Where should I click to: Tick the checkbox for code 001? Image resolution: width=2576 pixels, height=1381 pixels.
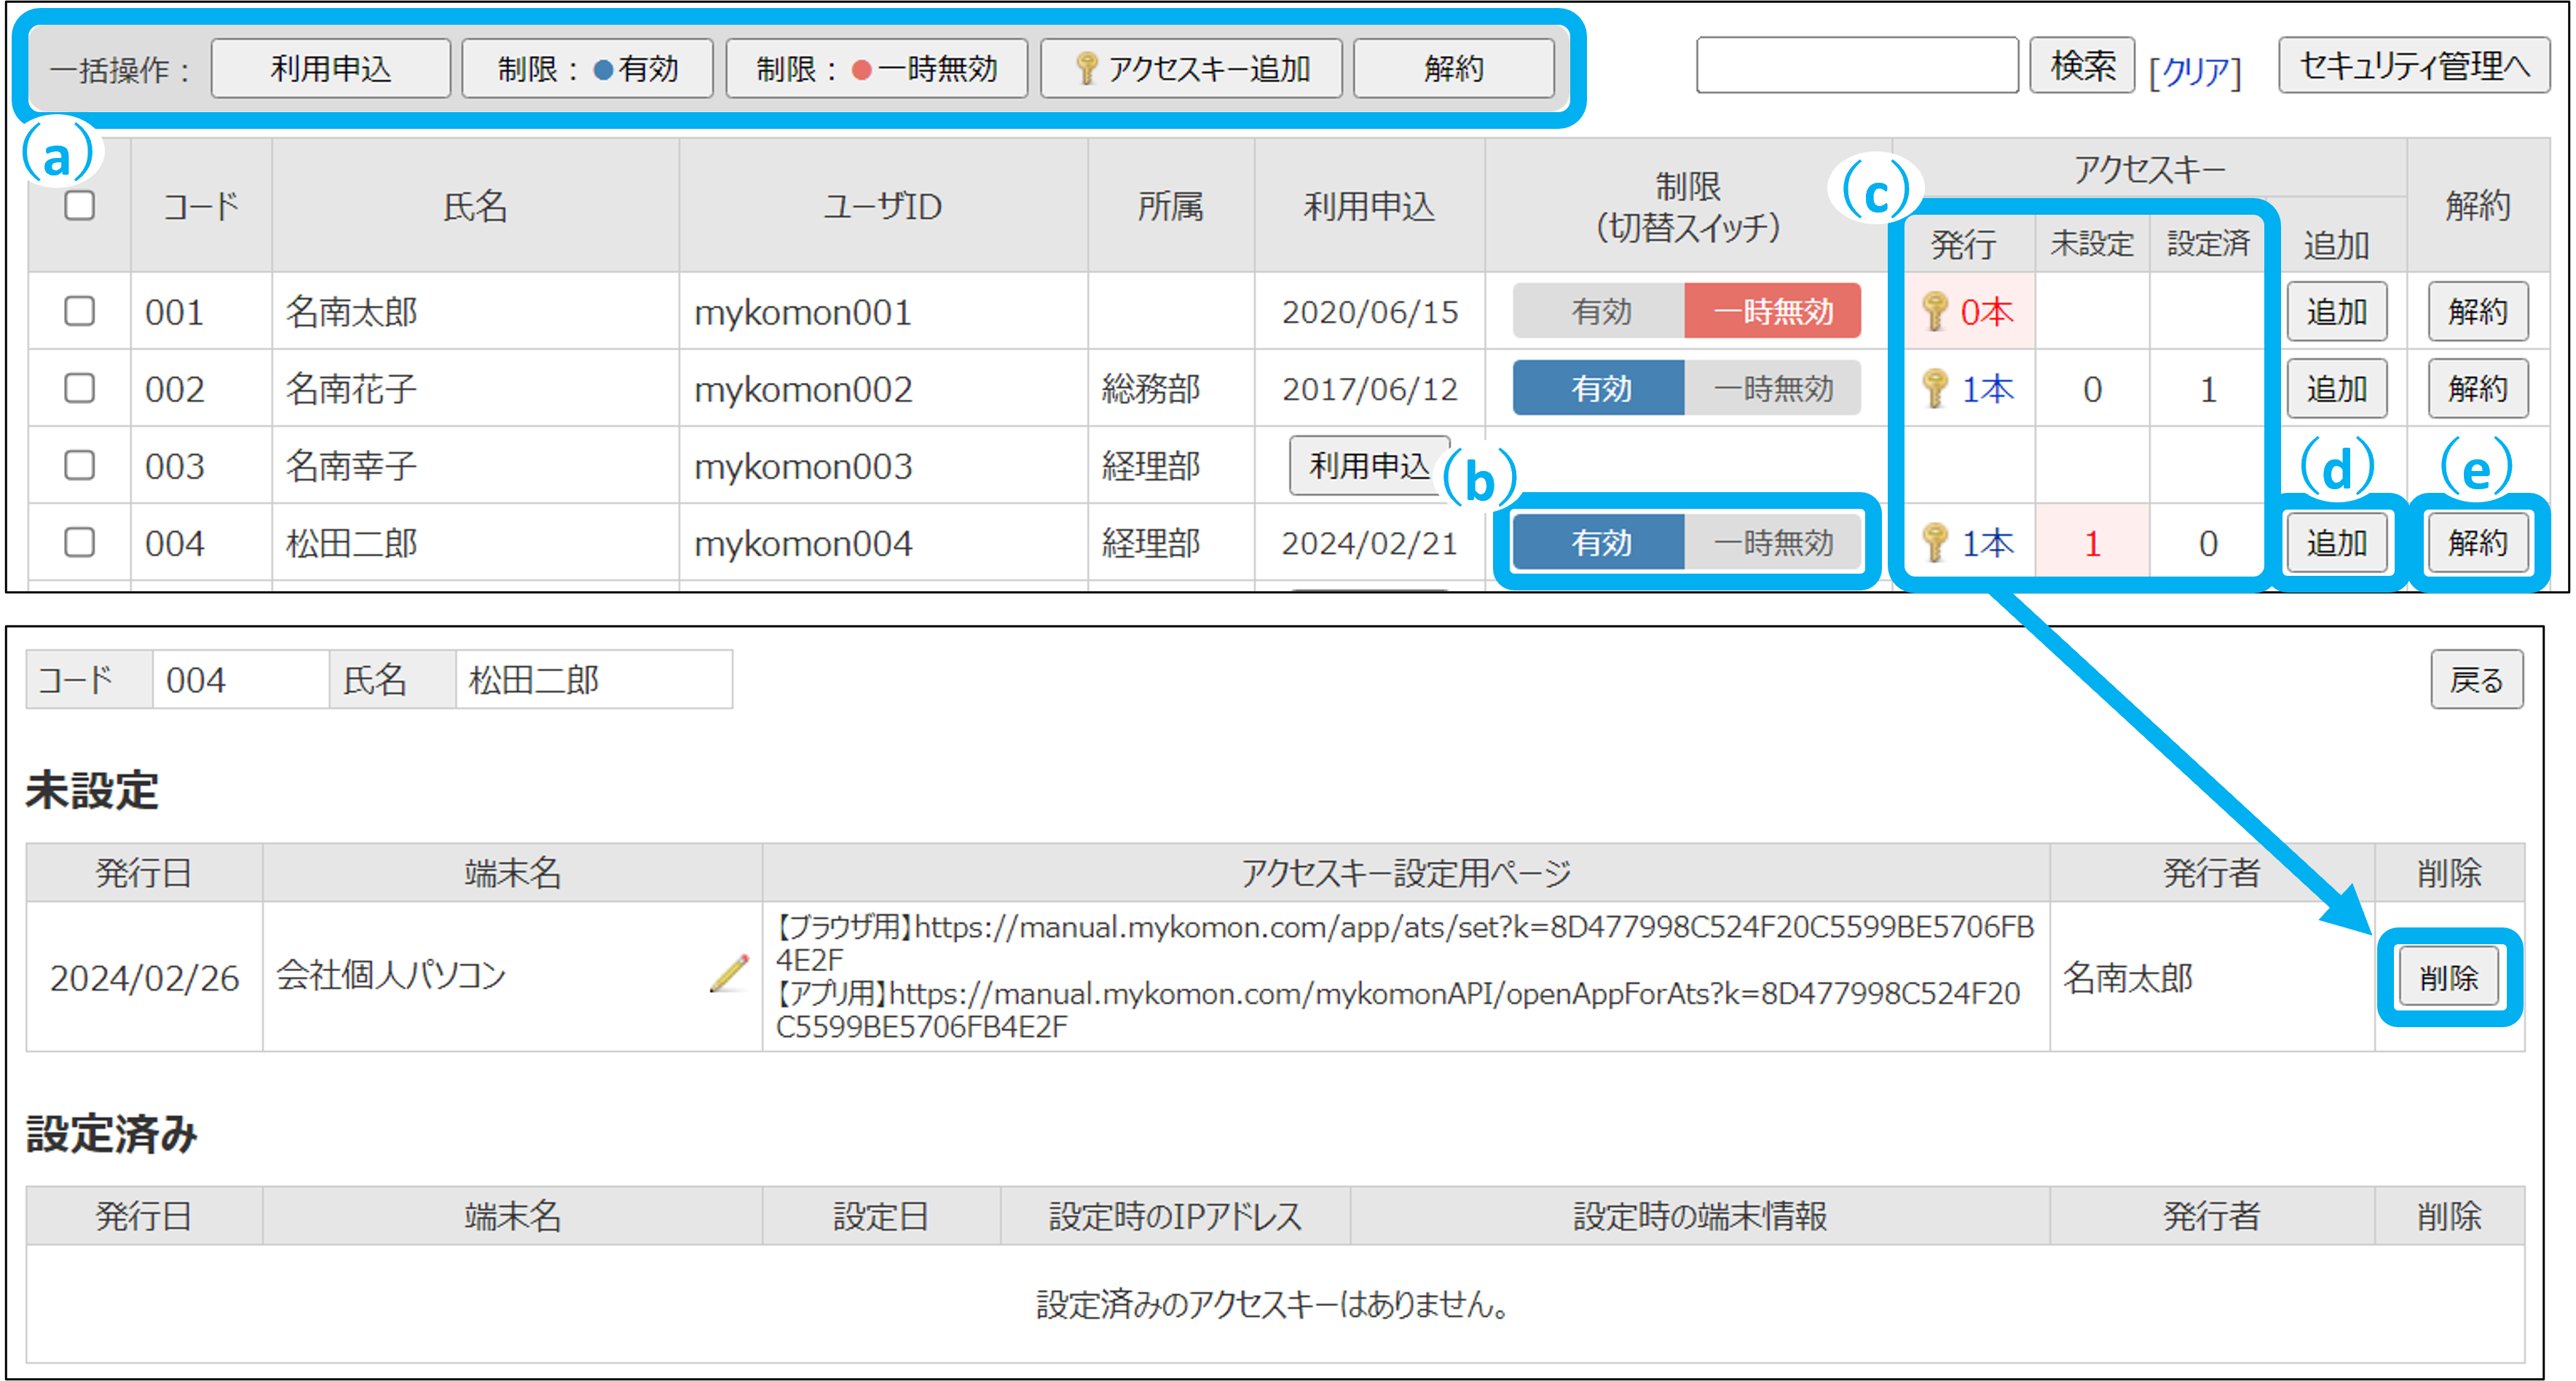(80, 312)
